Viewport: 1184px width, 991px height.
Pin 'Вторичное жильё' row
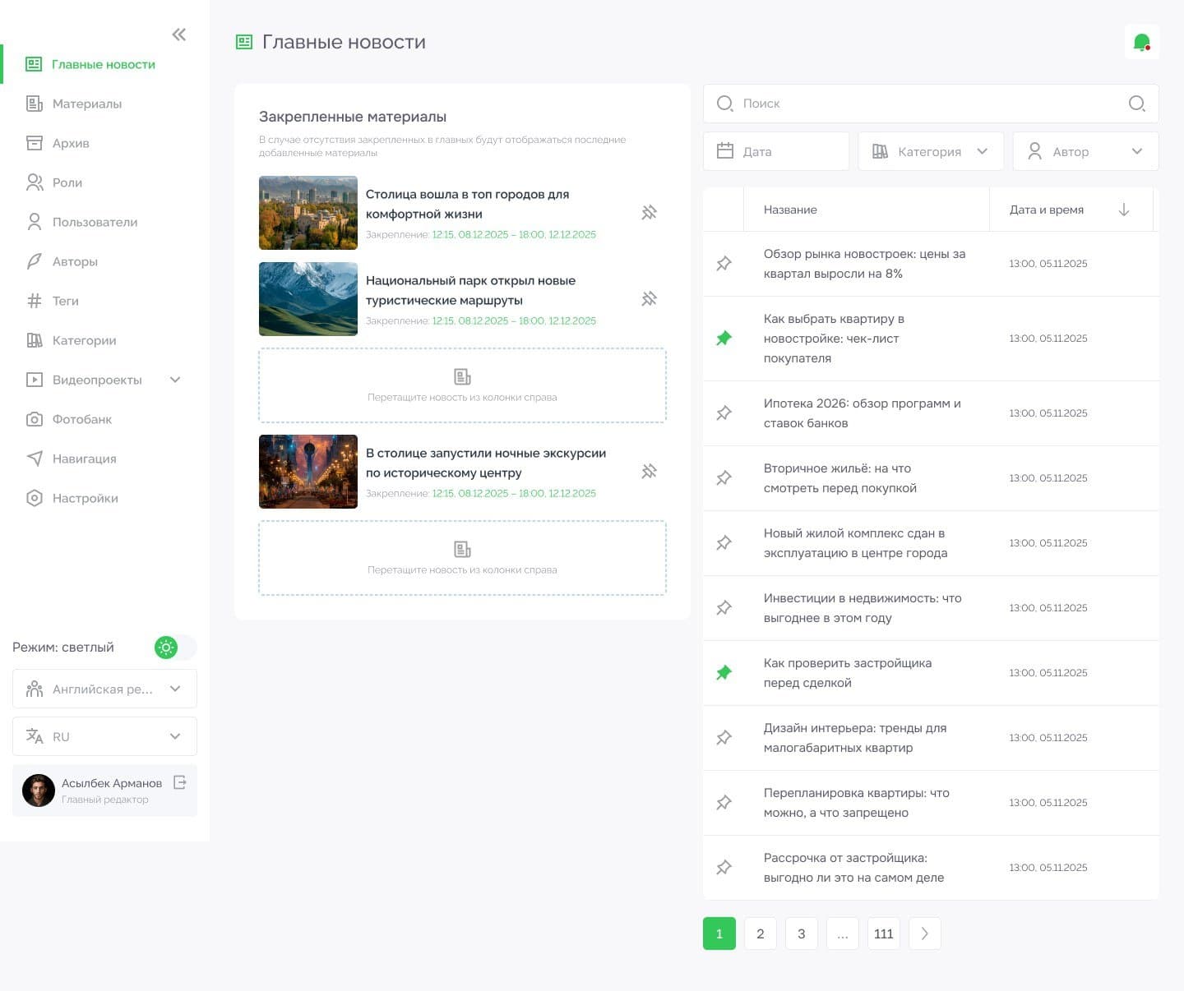point(724,478)
